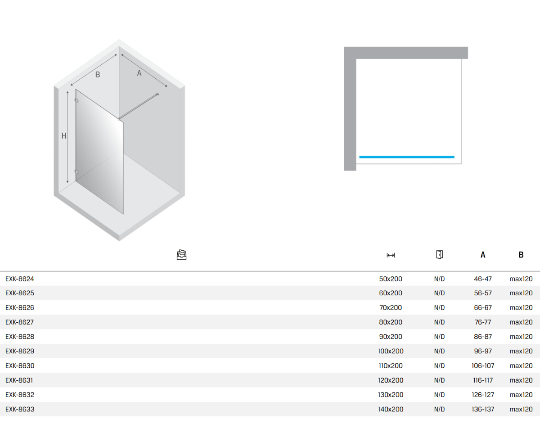Viewport: 540px width, 424px height.
Task: Click the isometric shower wall diagram
Action: point(119,140)
